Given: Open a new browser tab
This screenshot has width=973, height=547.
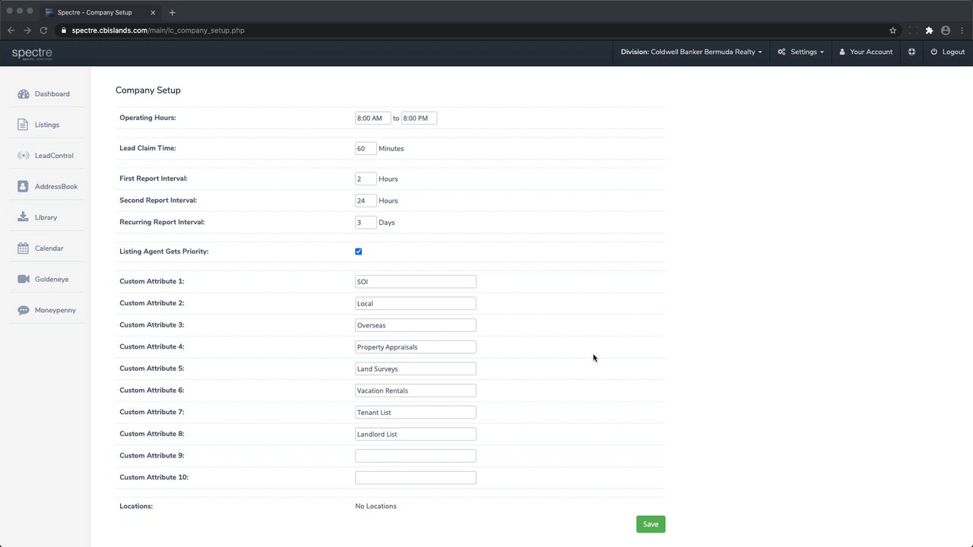Looking at the screenshot, I should tap(172, 12).
